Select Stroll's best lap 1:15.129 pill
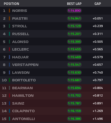This screenshot has width=111, height=123. [74, 26]
